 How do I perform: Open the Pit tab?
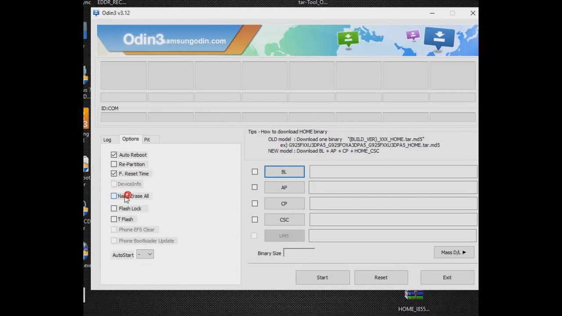click(147, 140)
